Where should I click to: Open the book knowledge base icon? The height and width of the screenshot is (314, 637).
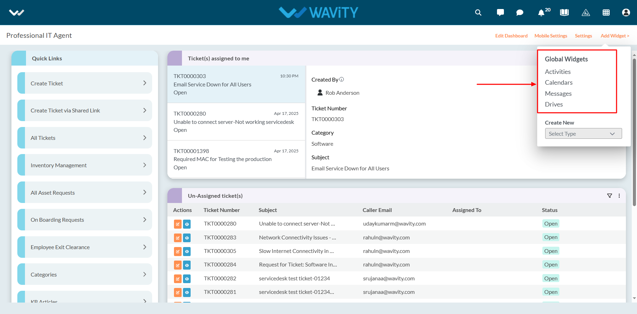564,12
